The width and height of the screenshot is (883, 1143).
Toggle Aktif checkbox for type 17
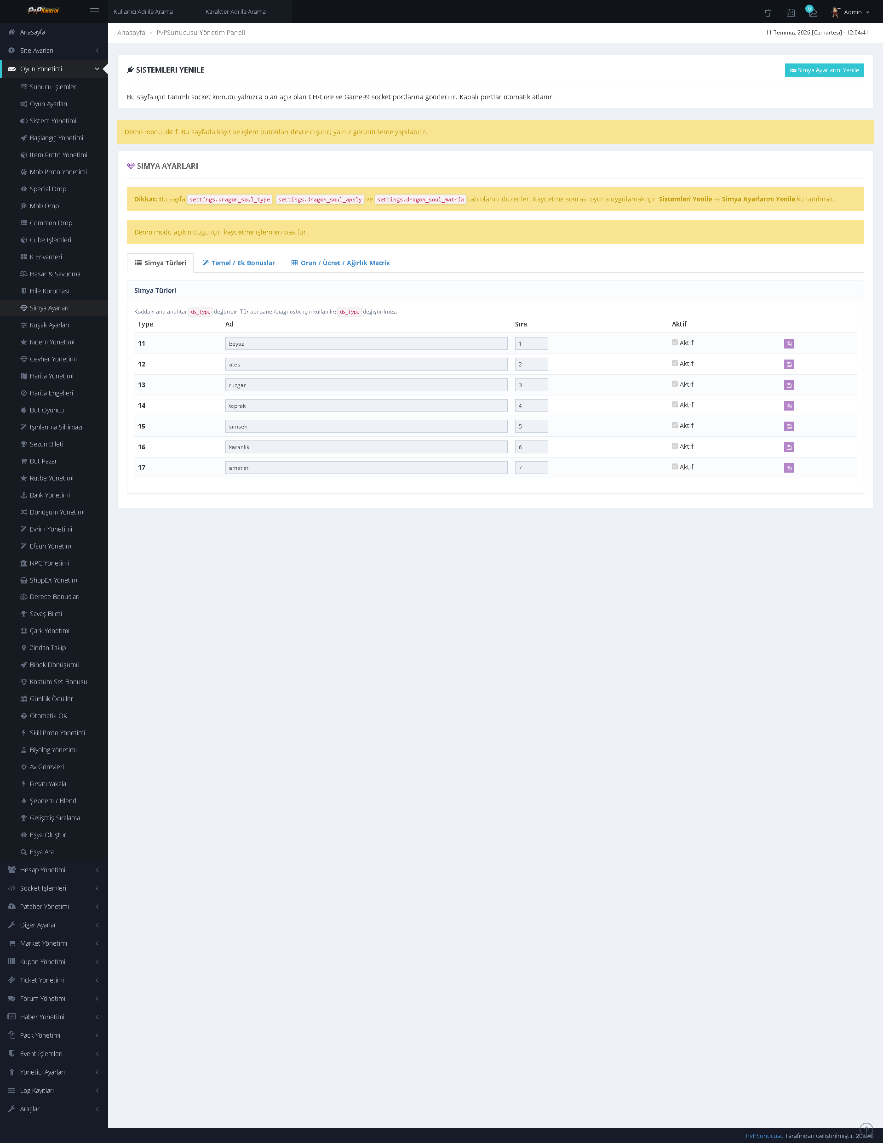675,466
